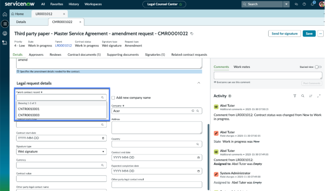
Task: Click the Activity search magnifier icon
Action: [x=303, y=96]
